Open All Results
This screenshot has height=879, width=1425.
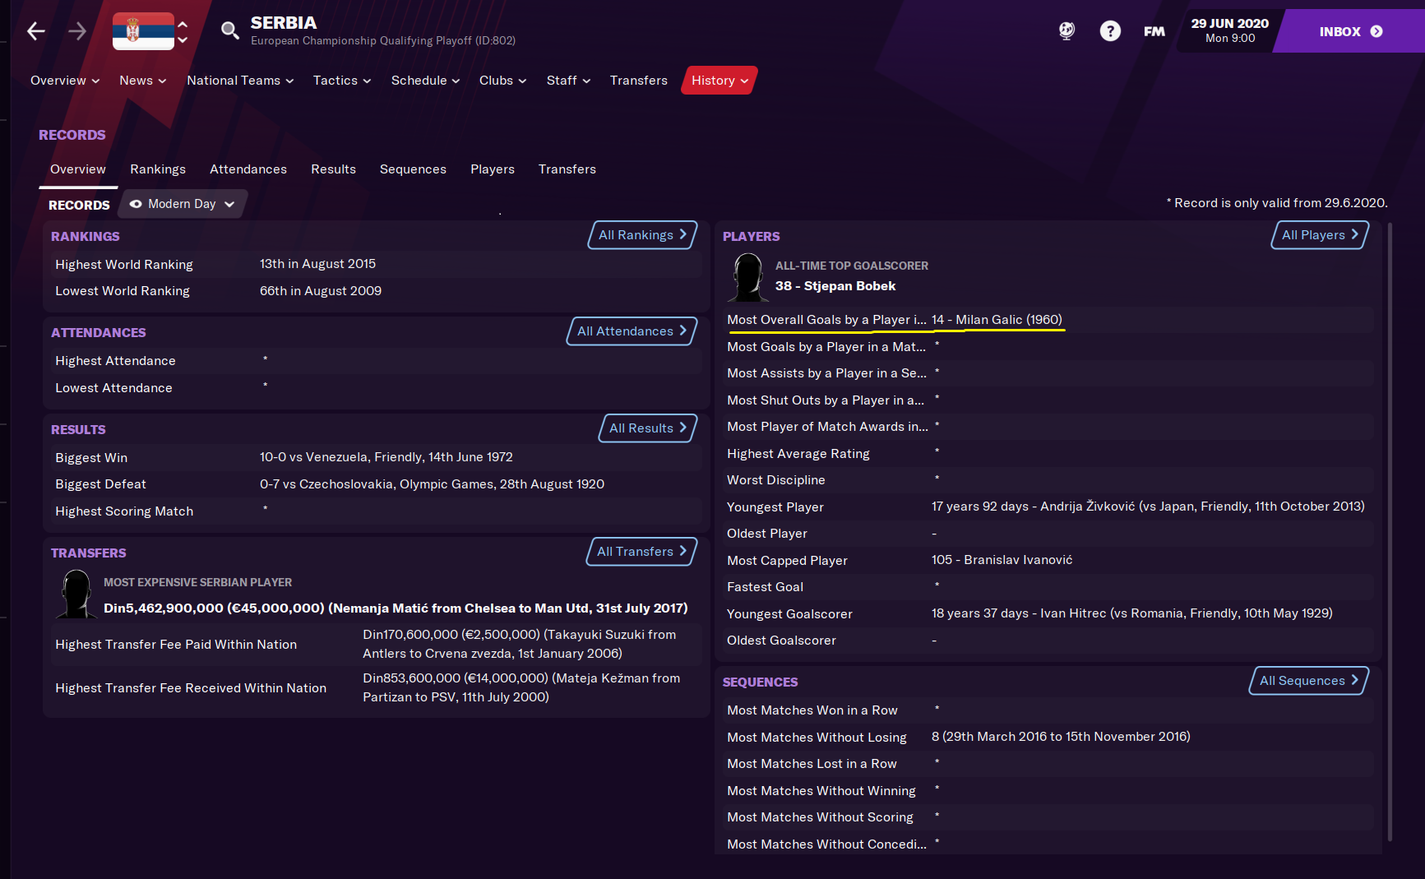pyautogui.click(x=648, y=428)
